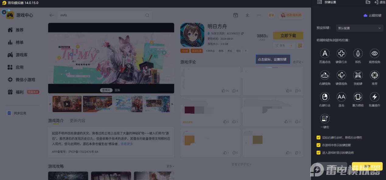Image resolution: width=386 pixels, height=180 pixels.
Task: Click the 游戏中心 gamepad logo
Action: point(10,15)
